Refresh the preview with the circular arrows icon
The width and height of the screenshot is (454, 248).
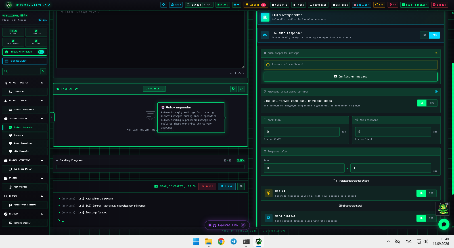[241, 89]
